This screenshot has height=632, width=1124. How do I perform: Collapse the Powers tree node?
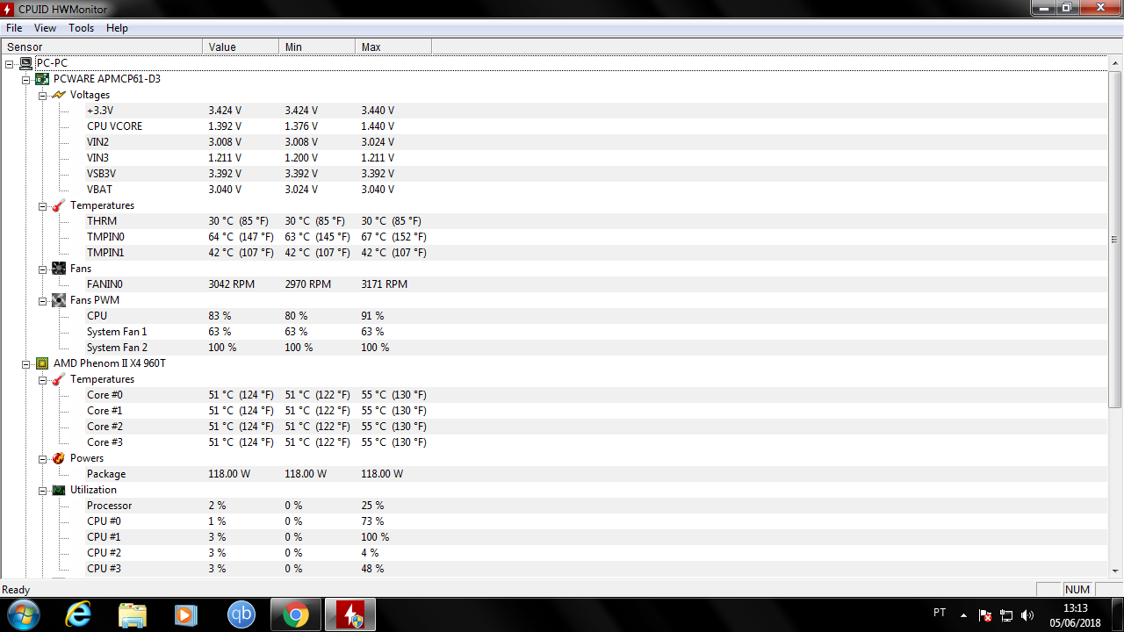(42, 458)
